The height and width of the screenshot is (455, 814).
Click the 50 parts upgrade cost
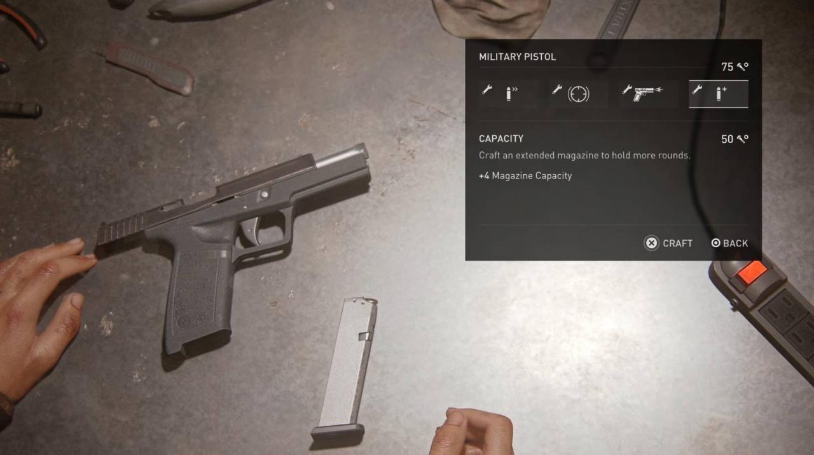tap(735, 139)
